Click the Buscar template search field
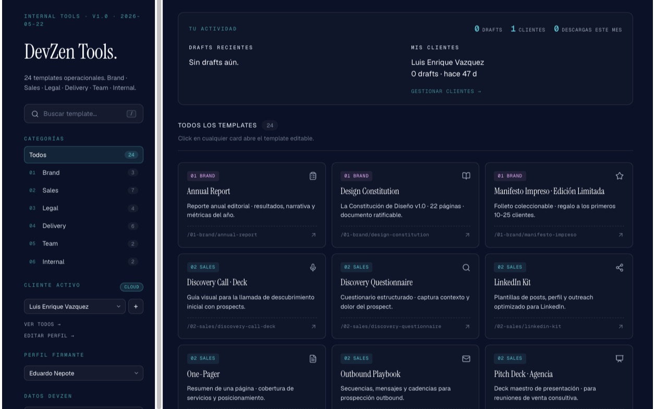 83,114
